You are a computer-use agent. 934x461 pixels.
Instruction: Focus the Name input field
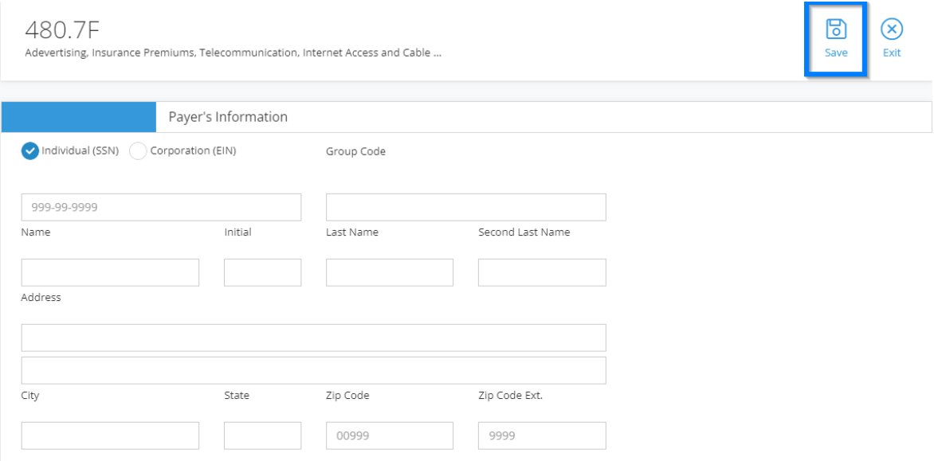[110, 272]
